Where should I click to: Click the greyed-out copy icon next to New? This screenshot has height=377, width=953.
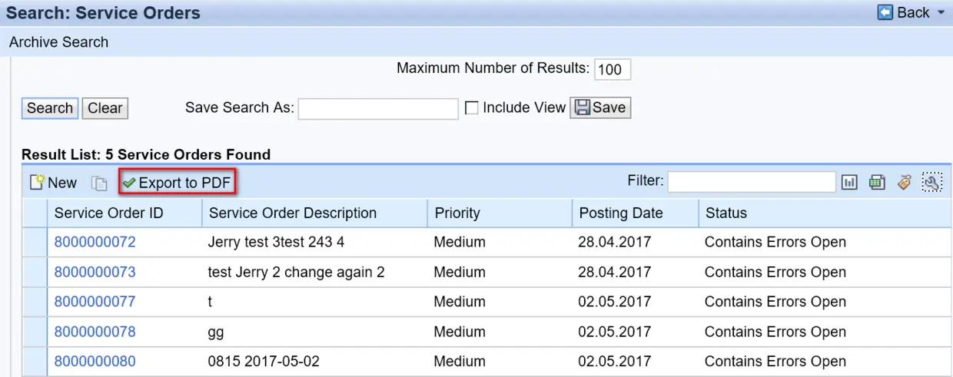pyautogui.click(x=99, y=184)
